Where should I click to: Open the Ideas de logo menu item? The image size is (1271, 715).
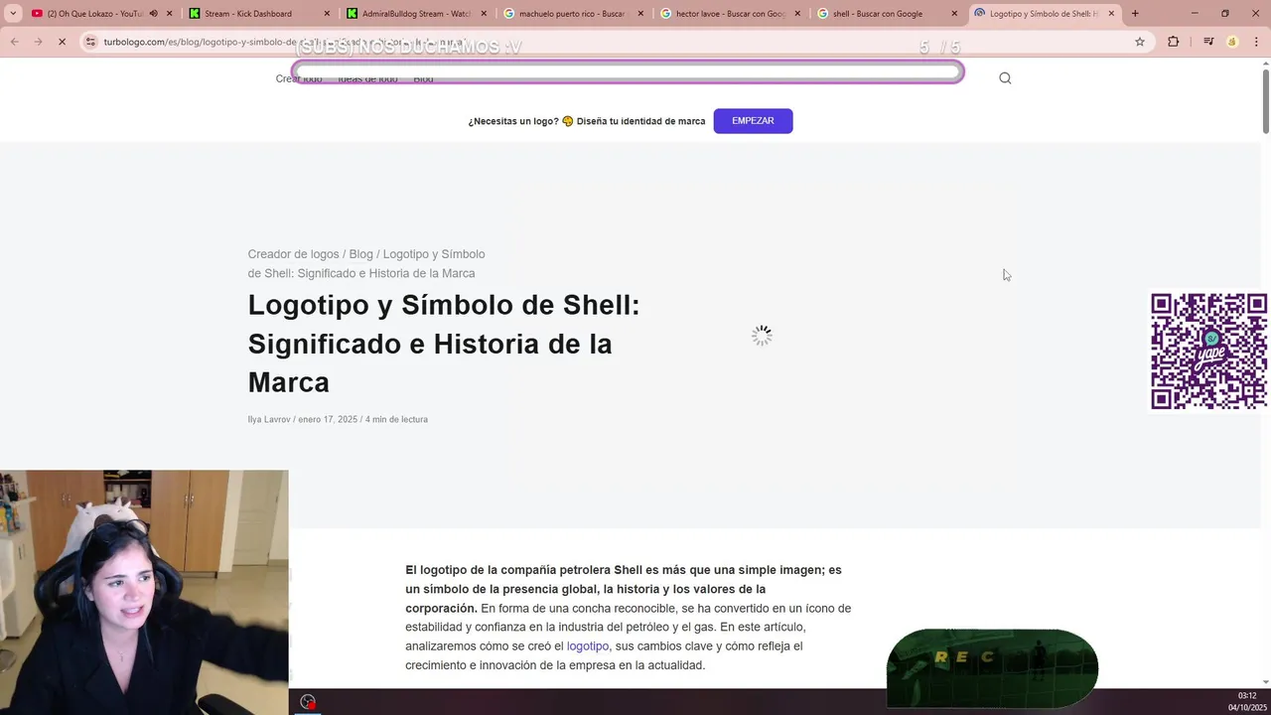click(367, 78)
